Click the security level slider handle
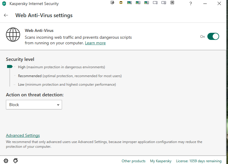This screenshot has width=228, height=164. (10, 67)
